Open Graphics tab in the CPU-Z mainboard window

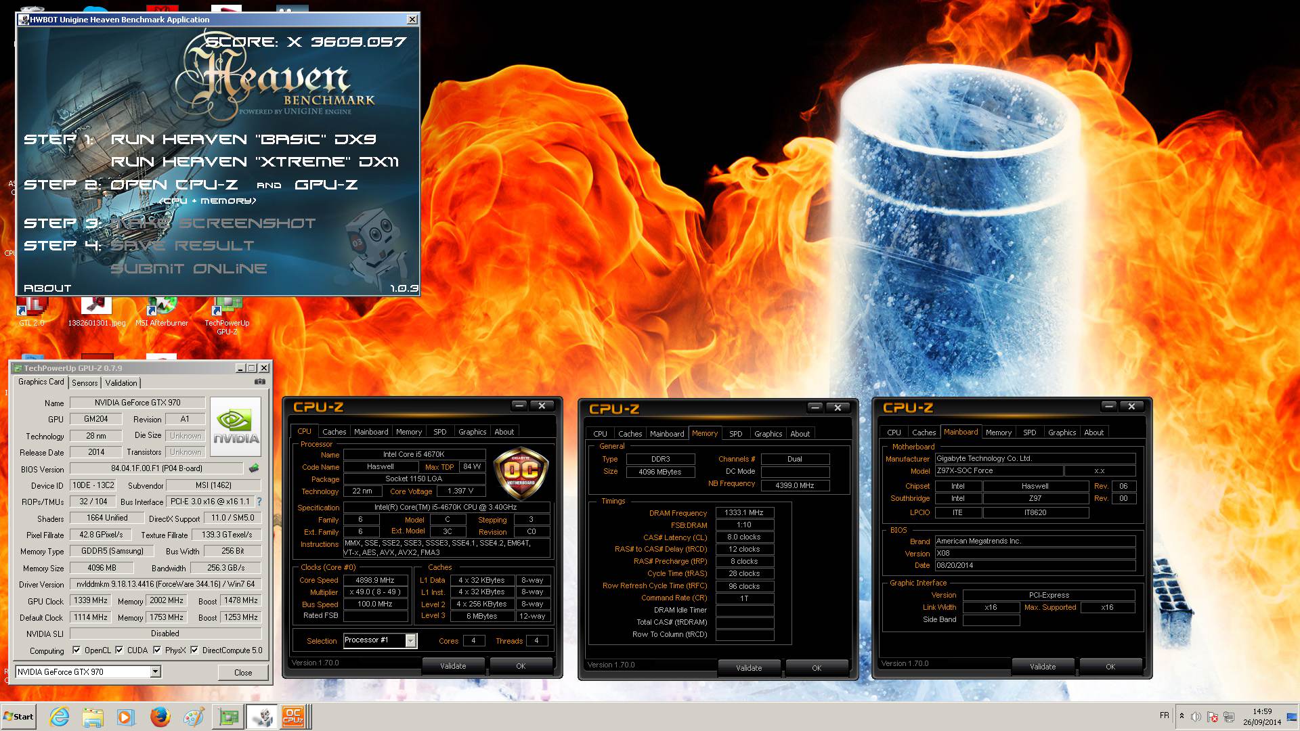[1062, 433]
